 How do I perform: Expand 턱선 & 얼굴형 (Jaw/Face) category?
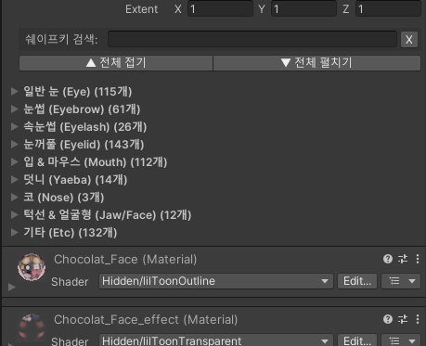(14, 214)
